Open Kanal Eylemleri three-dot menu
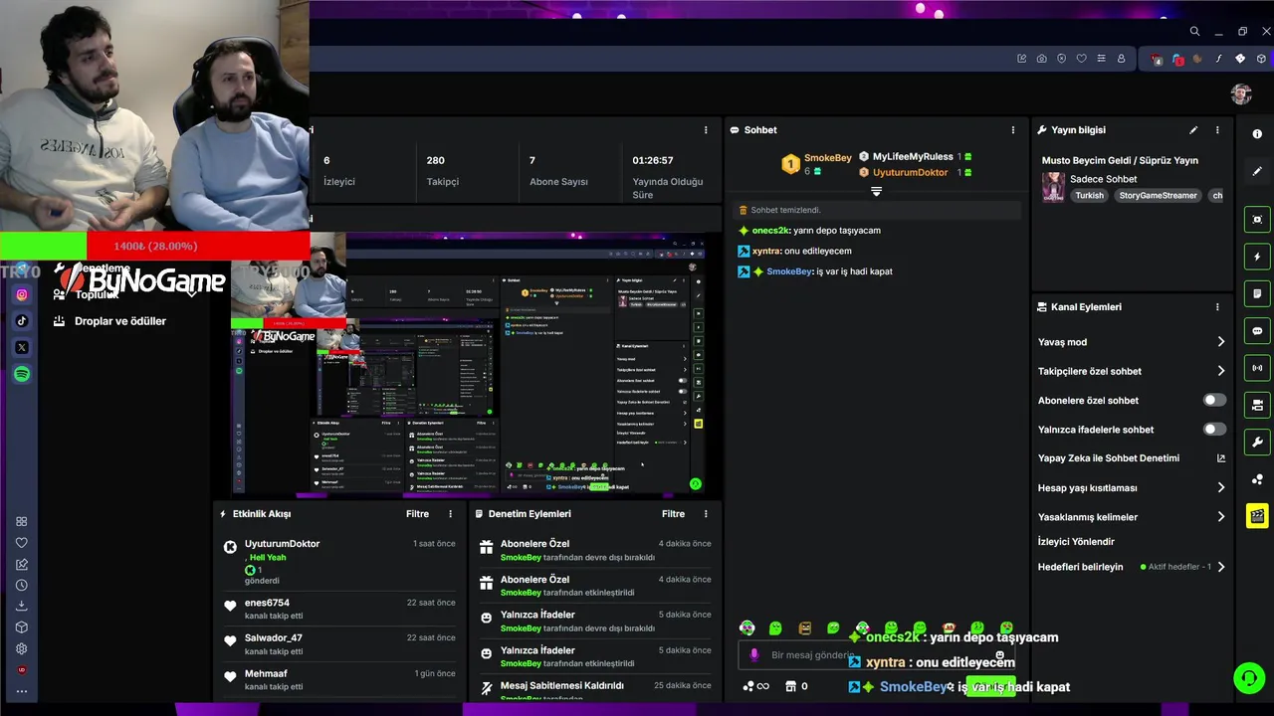This screenshot has width=1274, height=716. tap(1216, 307)
